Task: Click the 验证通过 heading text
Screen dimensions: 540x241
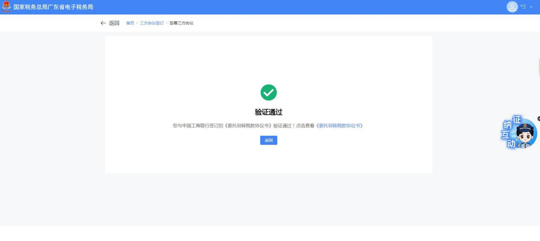Action: coord(269,112)
